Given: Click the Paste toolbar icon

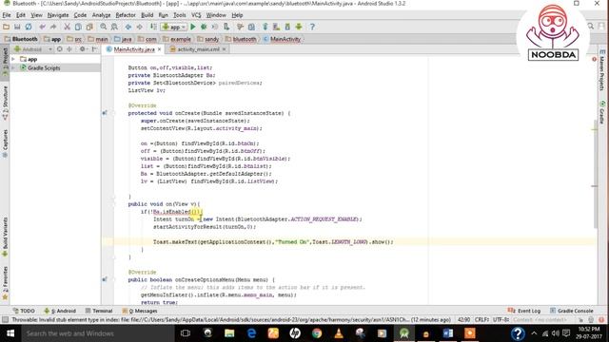Looking at the screenshot, I should pyautogui.click(x=89, y=27).
